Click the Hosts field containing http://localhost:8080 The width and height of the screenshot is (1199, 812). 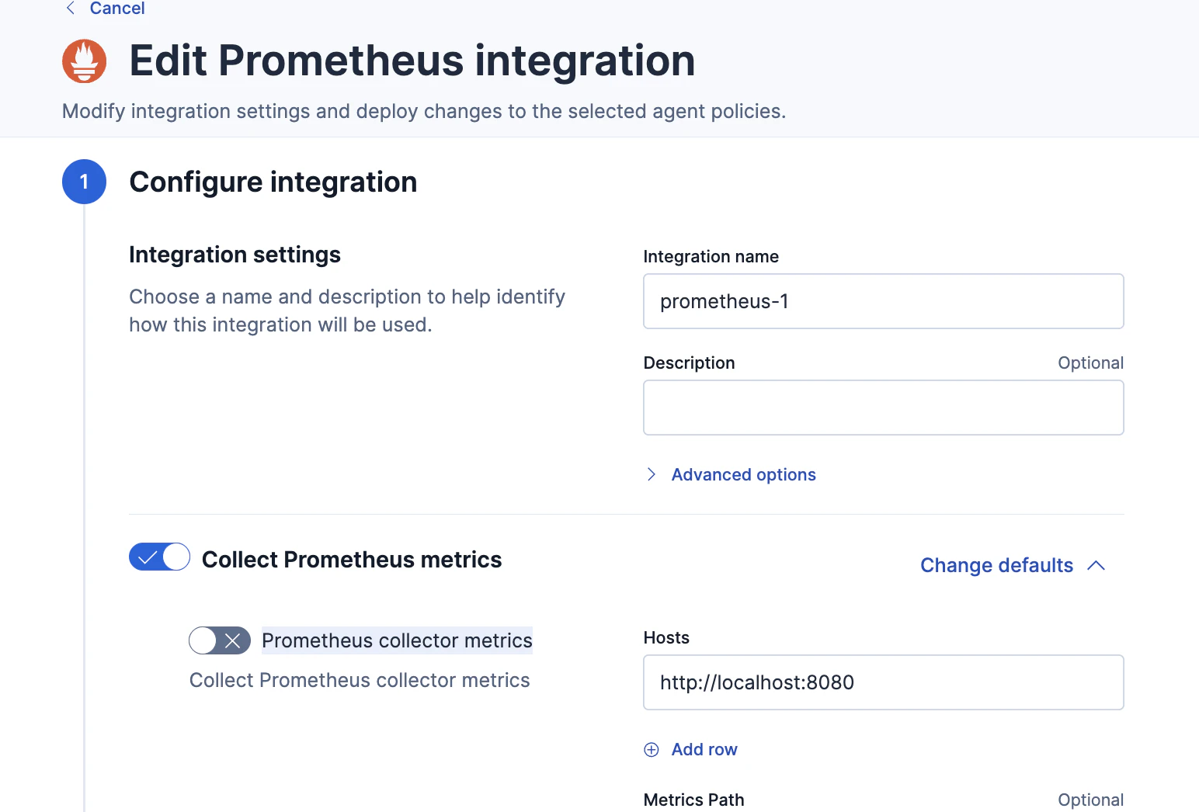[883, 683]
